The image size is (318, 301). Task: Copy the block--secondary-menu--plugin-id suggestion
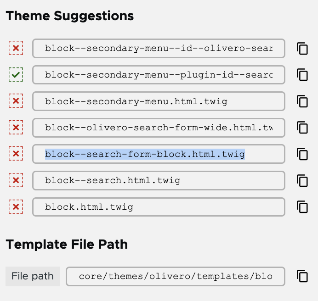[302, 75]
